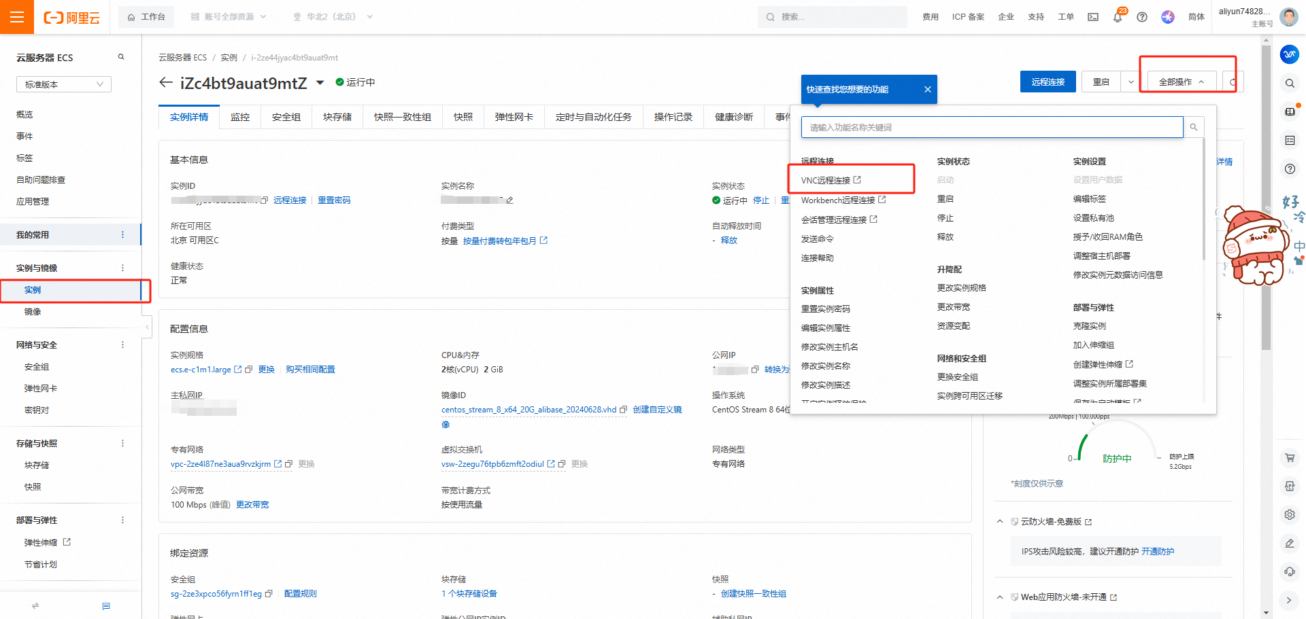Copy the image ID centos_stream_8_x64
Image resolution: width=1306 pixels, height=619 pixels.
click(623, 410)
